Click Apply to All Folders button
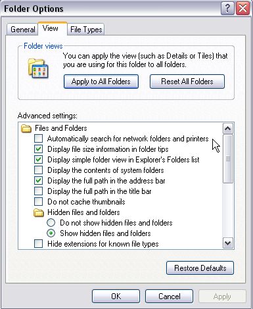Screen dimensions: 253x309 [101, 82]
